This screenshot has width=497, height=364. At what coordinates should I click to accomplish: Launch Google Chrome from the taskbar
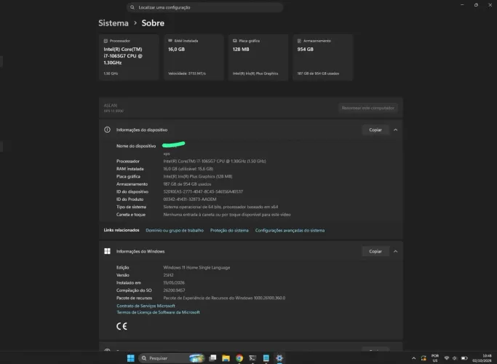pos(239,358)
